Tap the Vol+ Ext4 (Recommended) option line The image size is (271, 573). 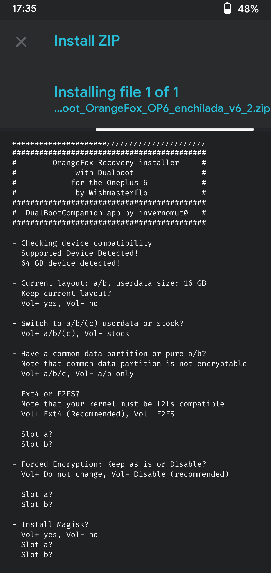(98, 414)
